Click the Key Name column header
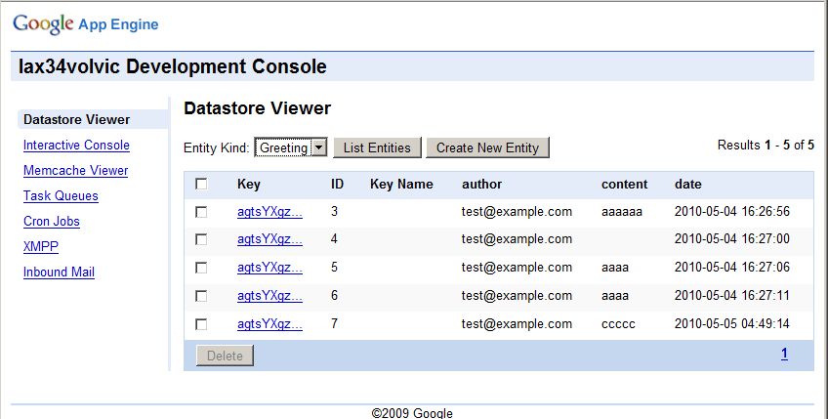The image size is (828, 419). pos(401,185)
